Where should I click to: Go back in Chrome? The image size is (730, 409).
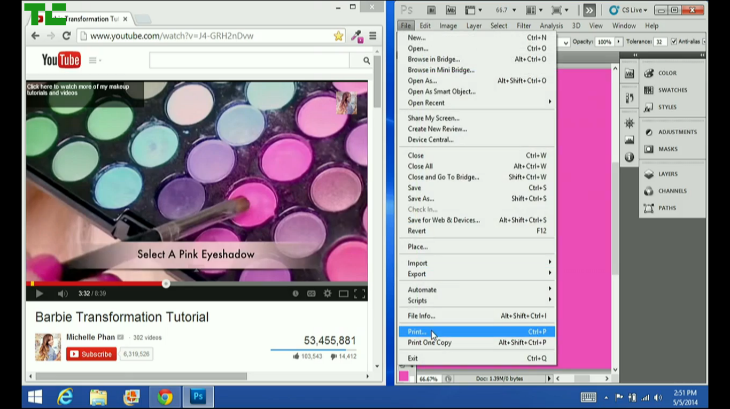pyautogui.click(x=35, y=36)
